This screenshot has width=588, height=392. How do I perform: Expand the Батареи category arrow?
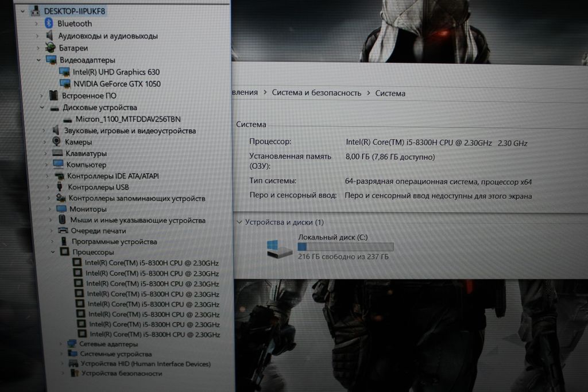tap(38, 48)
